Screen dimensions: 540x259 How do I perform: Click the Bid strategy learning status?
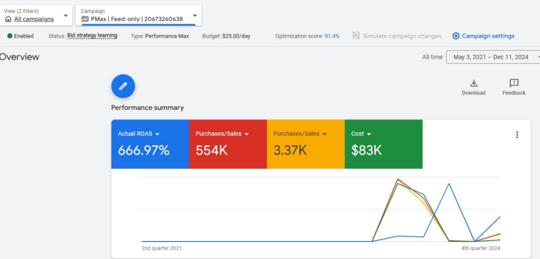tap(92, 36)
